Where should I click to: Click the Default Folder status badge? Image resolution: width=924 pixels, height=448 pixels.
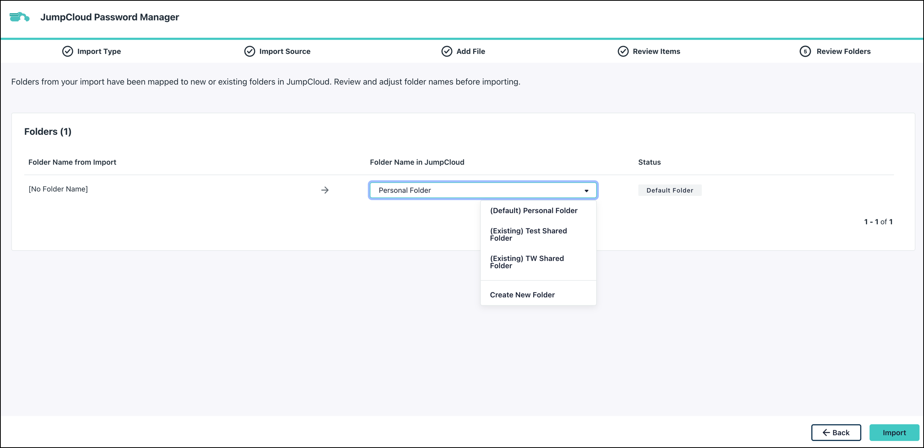coord(670,190)
